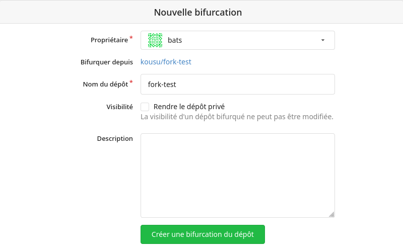Grab the Description box resize handle

pos(331,215)
